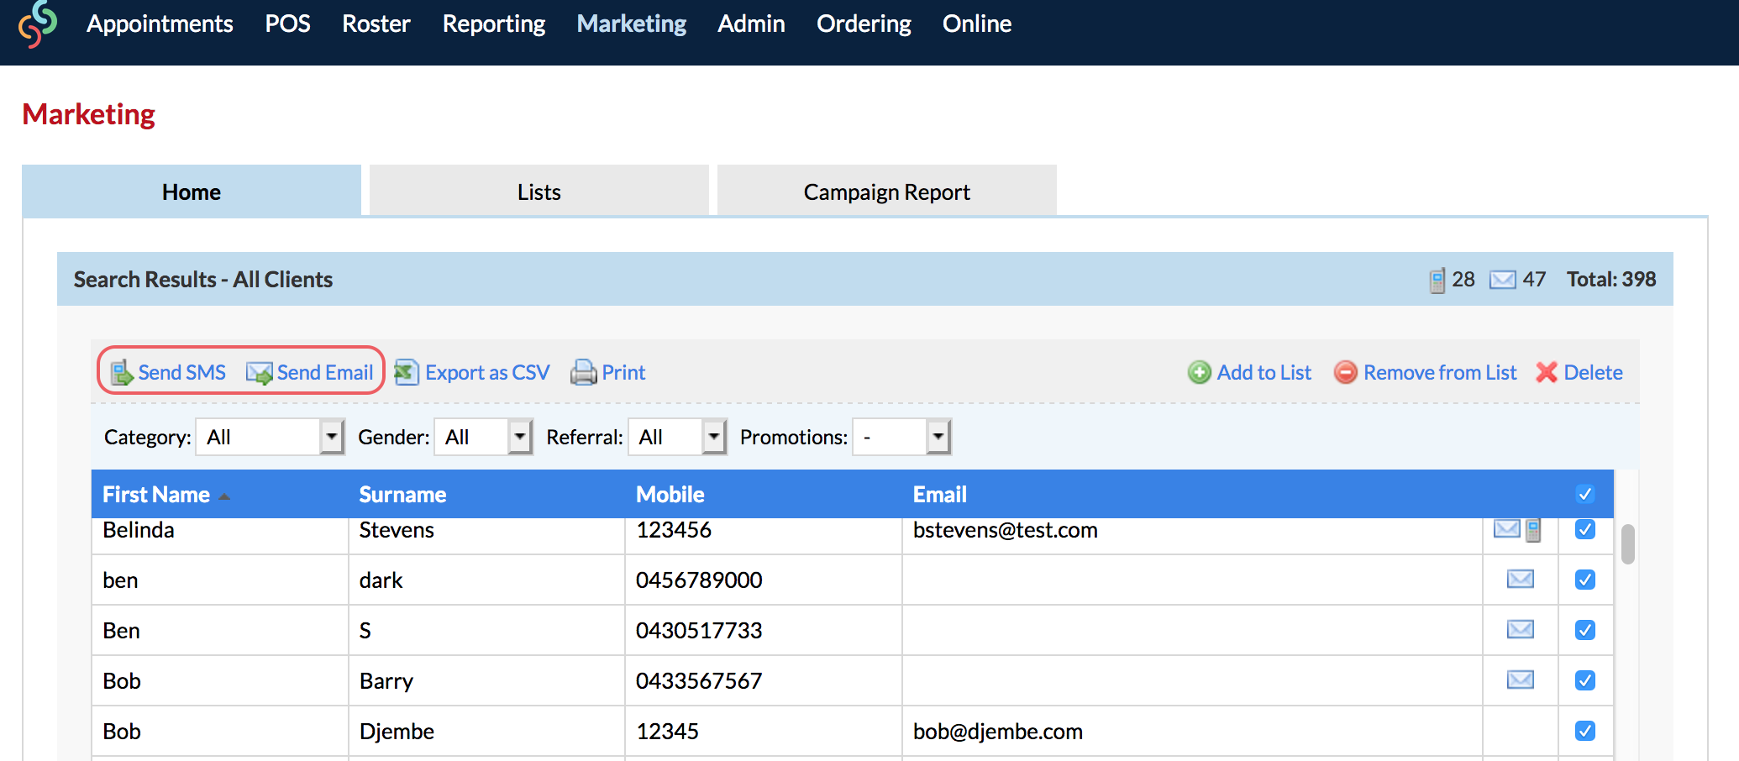1739x761 pixels.
Task: Open the Promotions dropdown
Action: 901,437
